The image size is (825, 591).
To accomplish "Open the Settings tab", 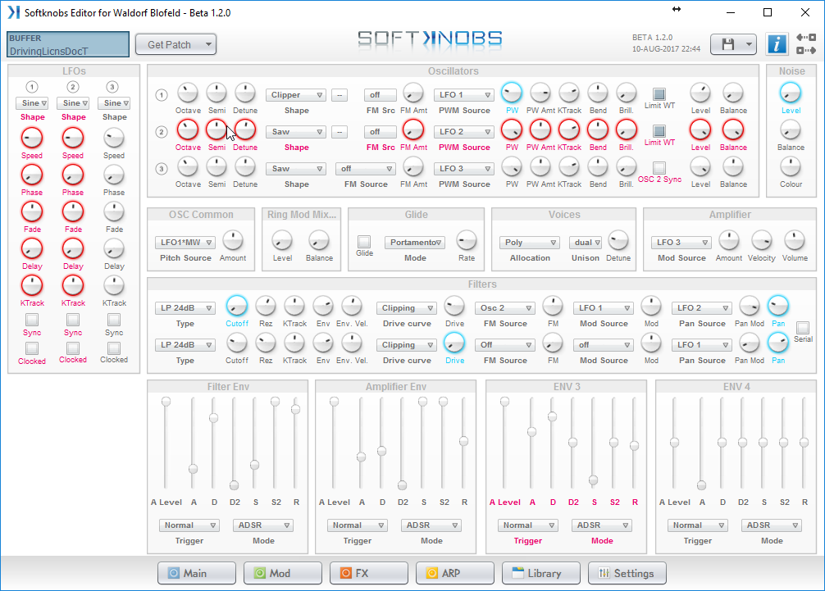I will [x=627, y=573].
